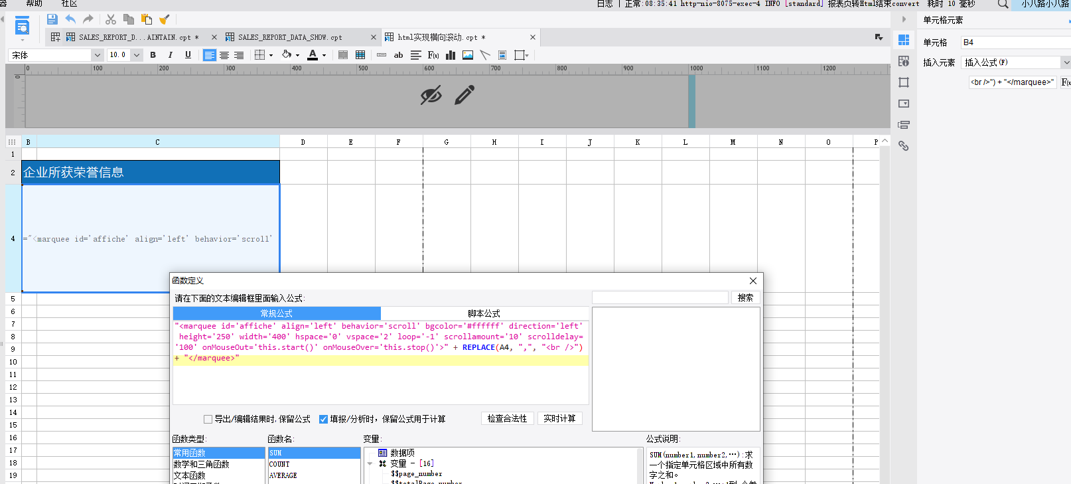Enable 导出/编辑结果时,保留公式 checkbox
Screen dimensions: 1071x484
(x=208, y=419)
